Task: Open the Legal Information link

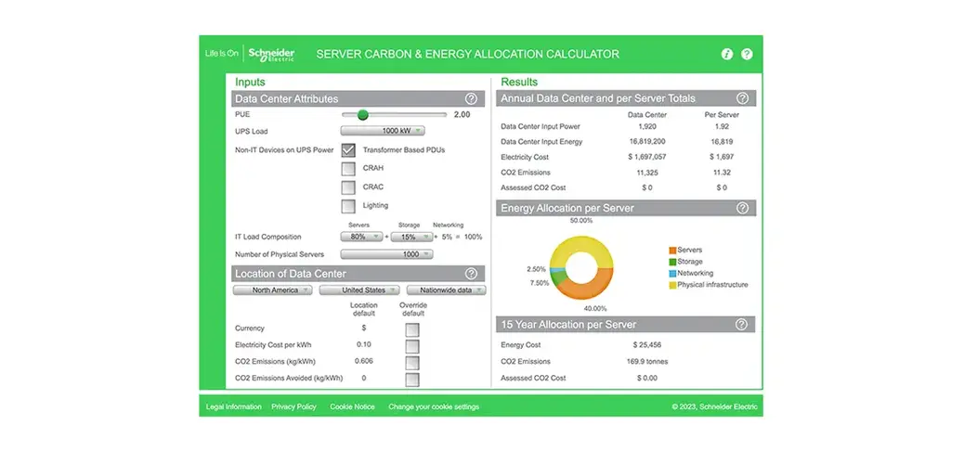Action: pyautogui.click(x=234, y=406)
